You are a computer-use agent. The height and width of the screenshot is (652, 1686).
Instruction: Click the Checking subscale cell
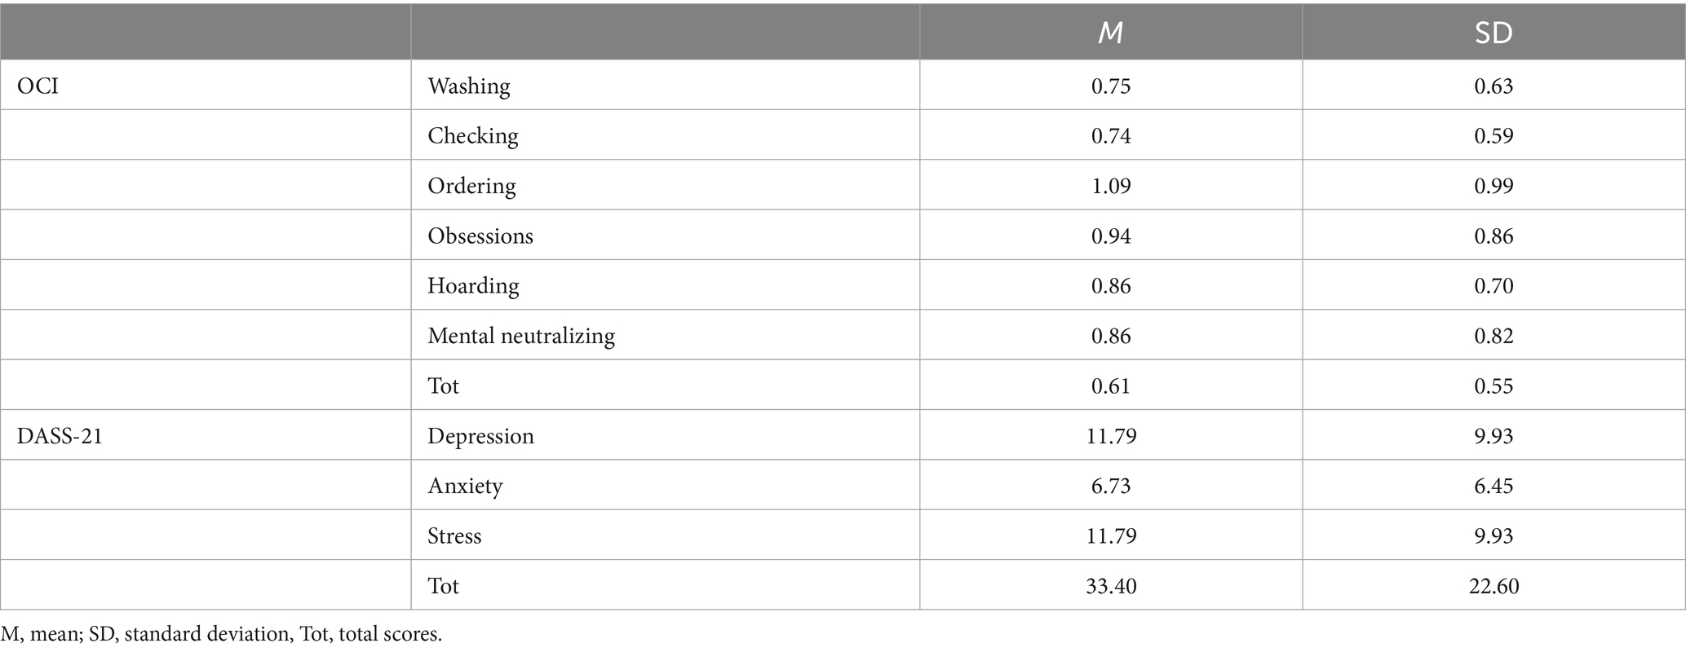pos(473,135)
